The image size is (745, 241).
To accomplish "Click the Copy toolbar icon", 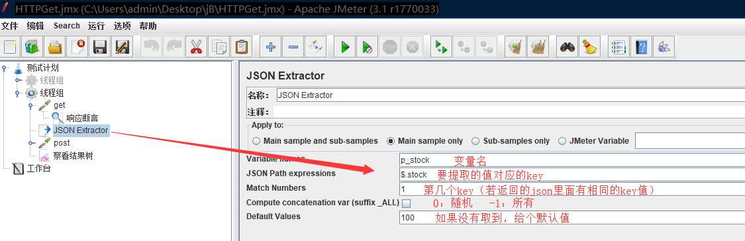I will click(219, 46).
